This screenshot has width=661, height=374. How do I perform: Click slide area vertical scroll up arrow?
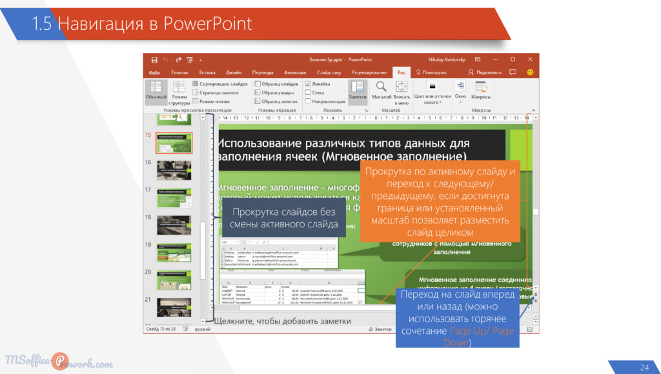coord(536,117)
